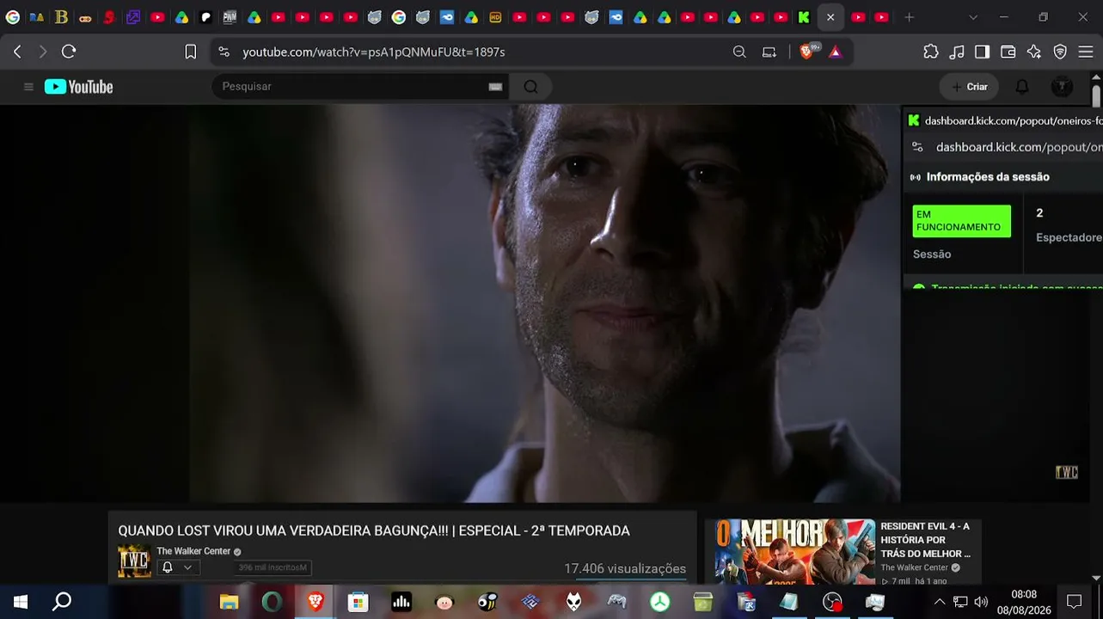Open YouTube on-screen keyboard icon
The image size is (1103, 619).
pos(495,87)
